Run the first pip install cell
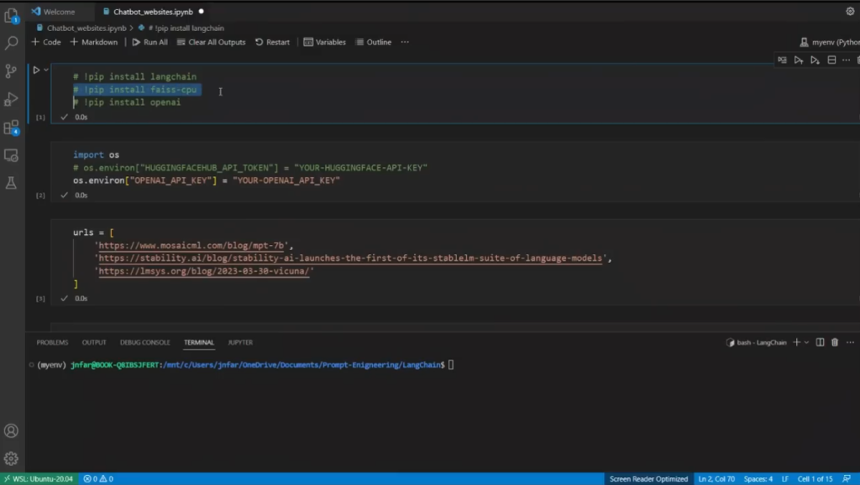This screenshot has width=860, height=485. 36,70
